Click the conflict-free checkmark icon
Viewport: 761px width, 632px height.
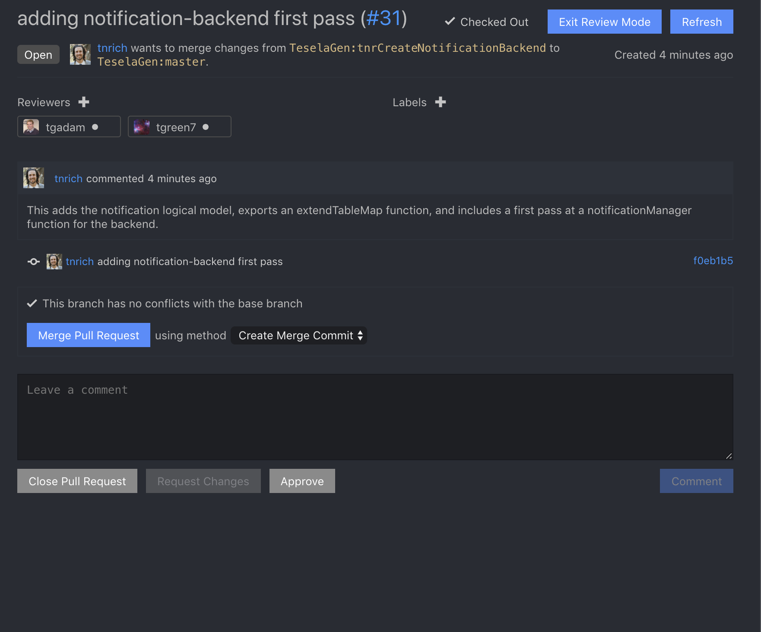31,303
